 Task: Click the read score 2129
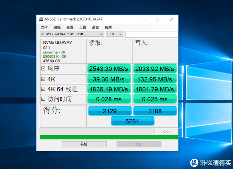(x=110, y=111)
